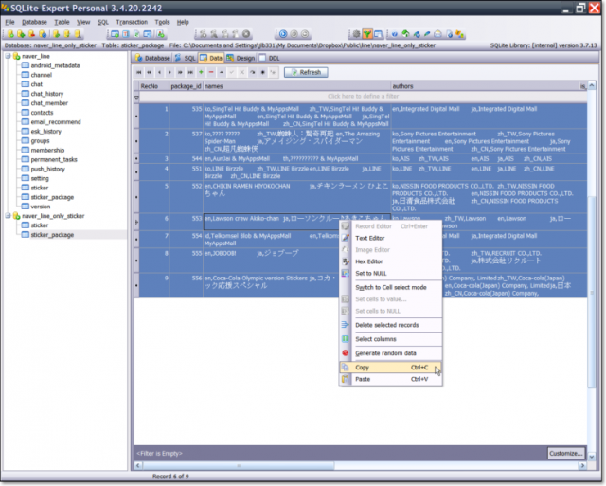This screenshot has width=606, height=486.
Task: Click the Customize... button
Action: click(566, 453)
